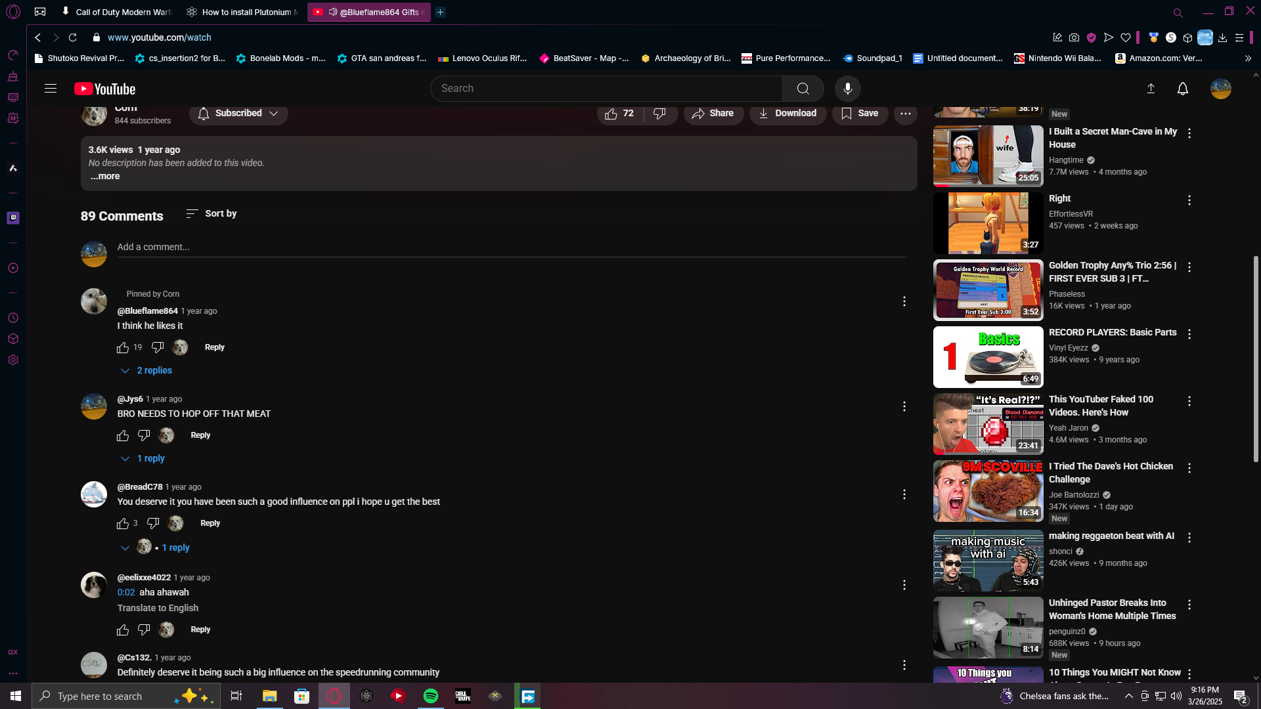Open Spotify from the Windows taskbar
Screen dimensions: 1261x709
pyautogui.click(x=431, y=696)
